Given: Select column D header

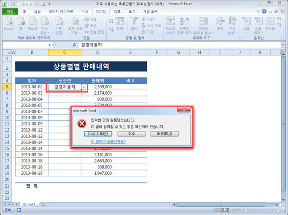Looking at the screenshot, I should pos(97,53).
